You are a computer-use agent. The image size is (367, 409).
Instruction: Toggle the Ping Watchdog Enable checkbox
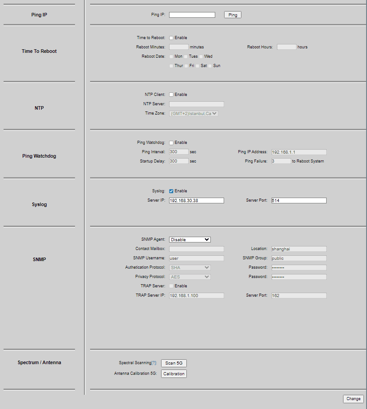pyautogui.click(x=171, y=143)
